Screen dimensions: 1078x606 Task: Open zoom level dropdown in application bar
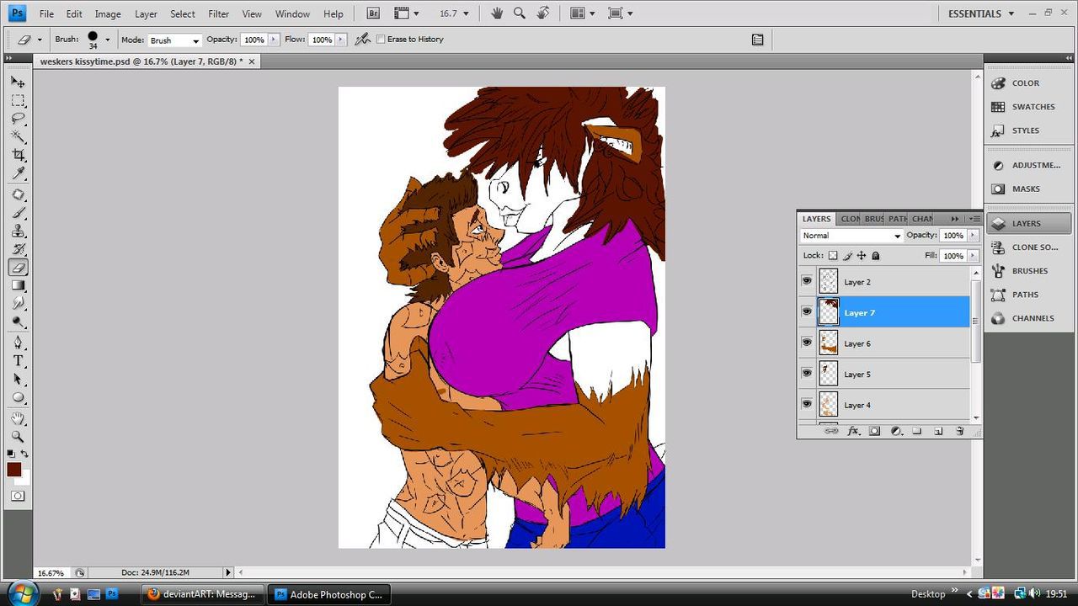pyautogui.click(x=467, y=13)
